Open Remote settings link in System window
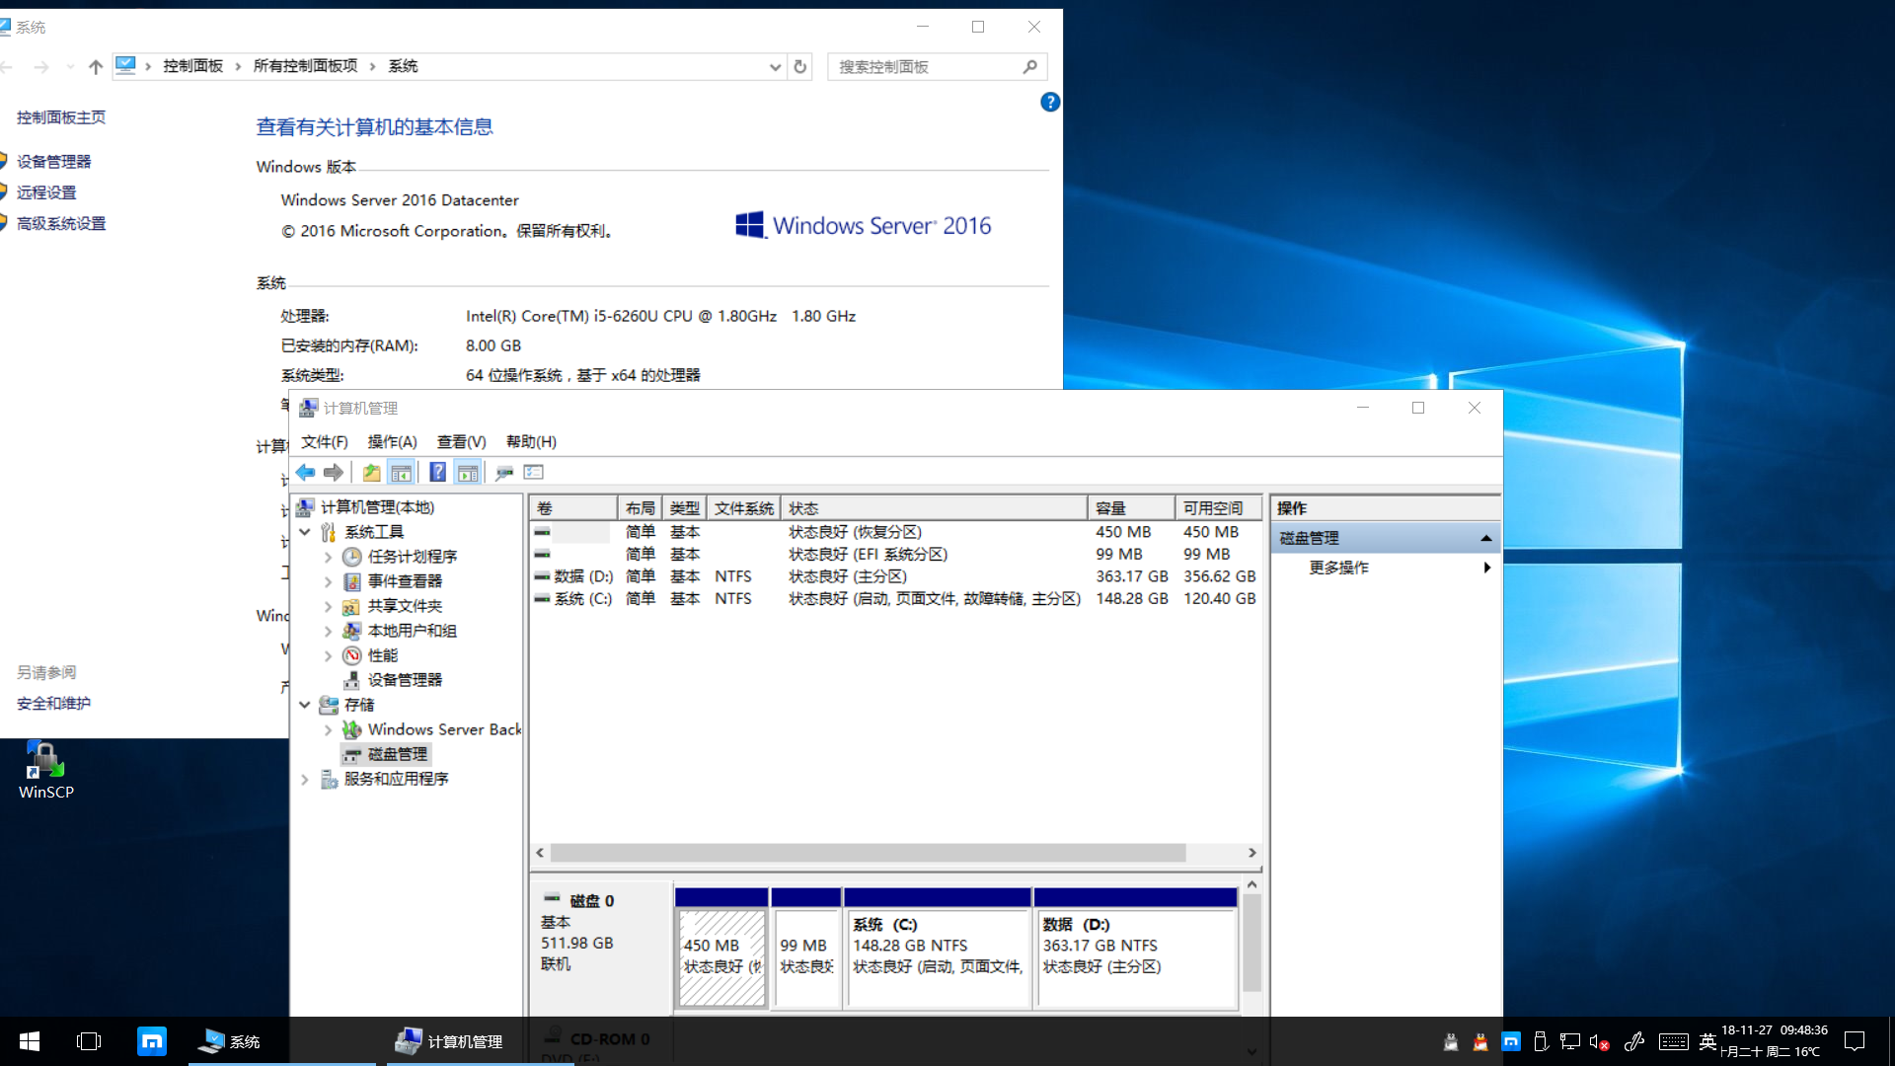 click(x=46, y=192)
